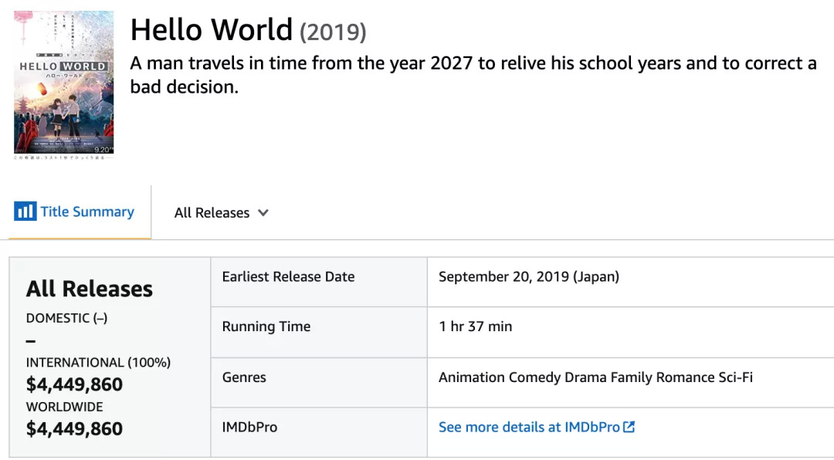This screenshot has width=834, height=460.
Task: Click the Hello World title heading
Action: pos(212,30)
